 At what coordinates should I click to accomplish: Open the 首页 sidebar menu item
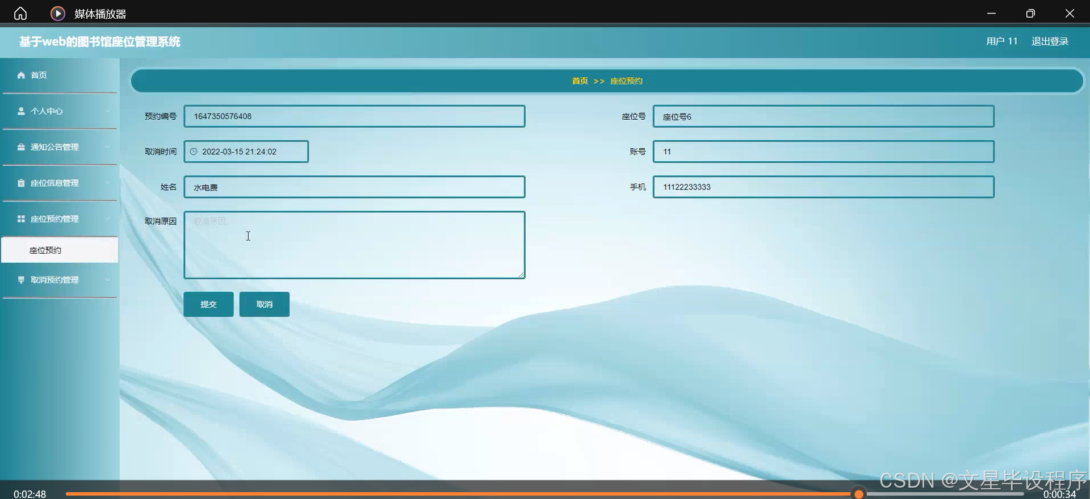pos(60,75)
